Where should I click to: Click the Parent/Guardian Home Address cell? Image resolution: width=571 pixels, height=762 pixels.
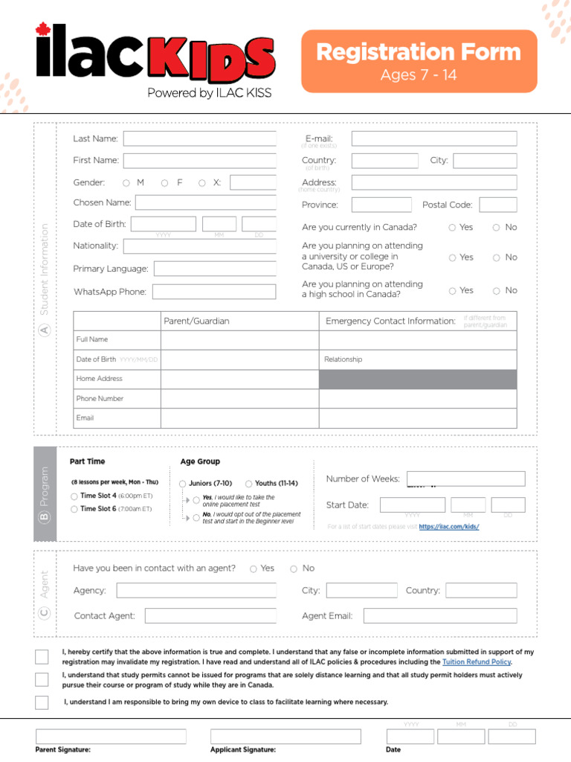point(240,379)
